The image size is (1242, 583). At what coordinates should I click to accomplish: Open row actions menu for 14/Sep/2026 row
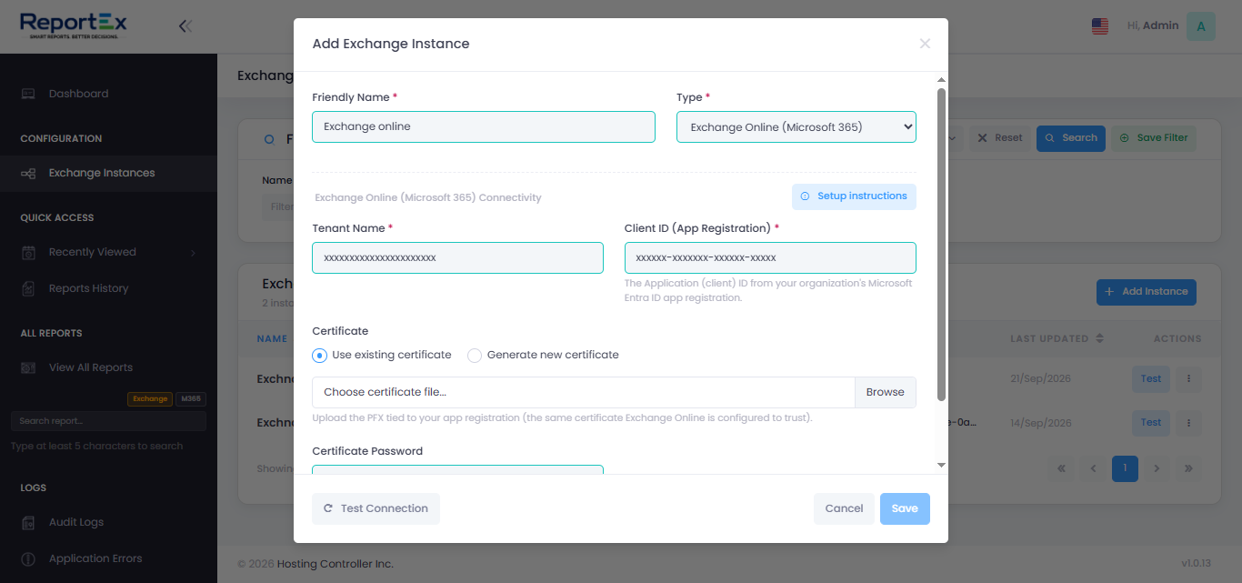[x=1188, y=423]
